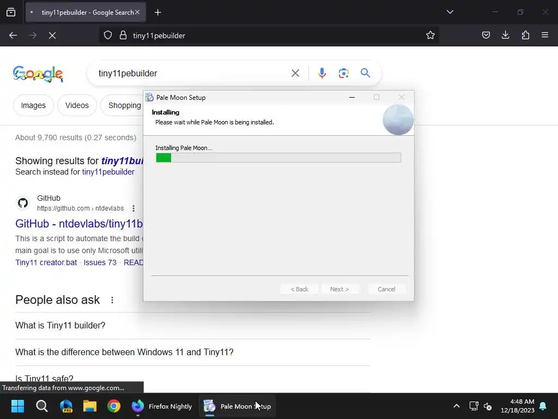558x419 pixels.
Task: Open People also ask options menu
Action: click(112, 300)
